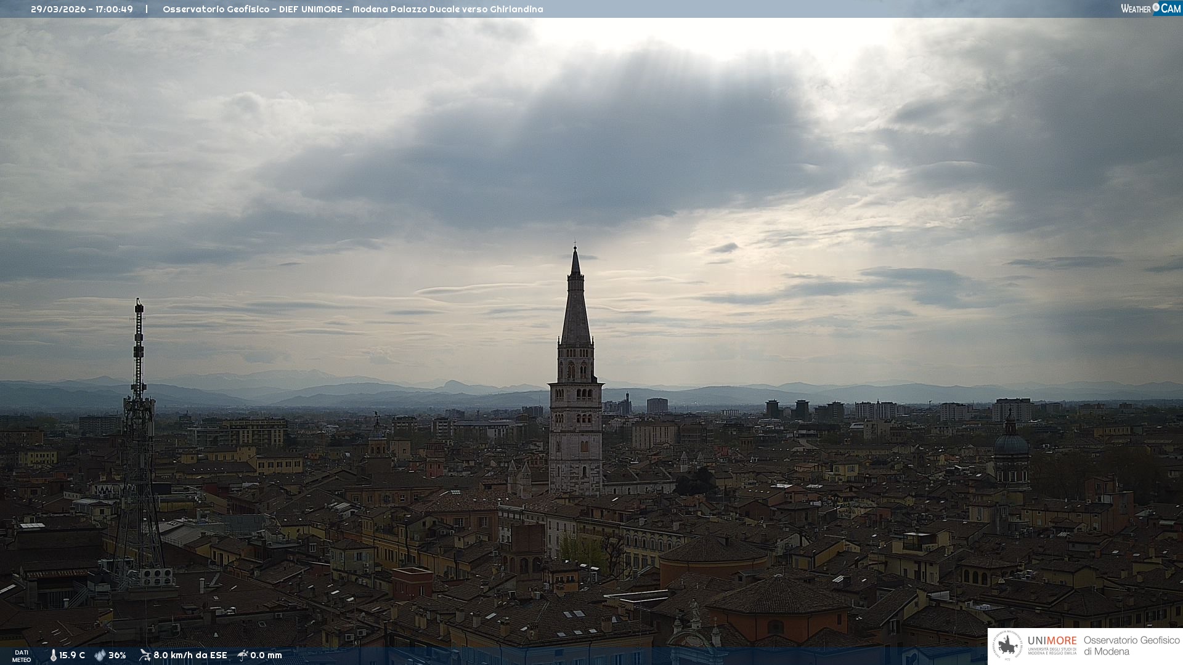Open the UNIMORE university name link
Image resolution: width=1183 pixels, height=665 pixels.
pos(1052,641)
